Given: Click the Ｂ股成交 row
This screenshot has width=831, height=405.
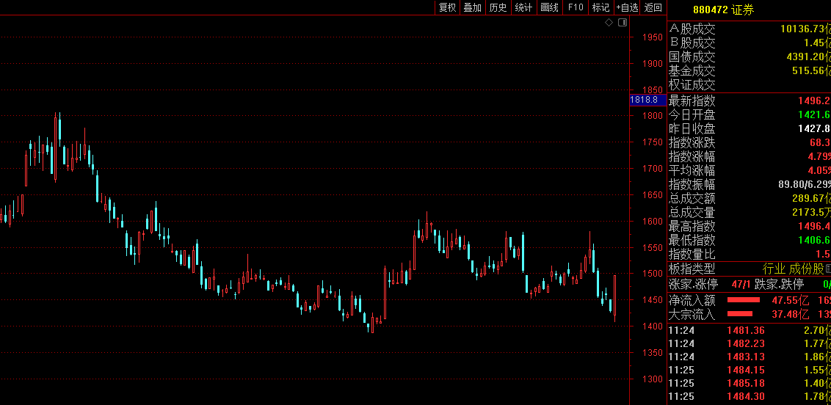Looking at the screenshot, I should [750, 43].
